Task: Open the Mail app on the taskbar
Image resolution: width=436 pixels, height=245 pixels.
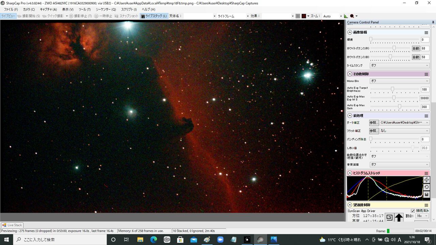Action: pos(193,240)
